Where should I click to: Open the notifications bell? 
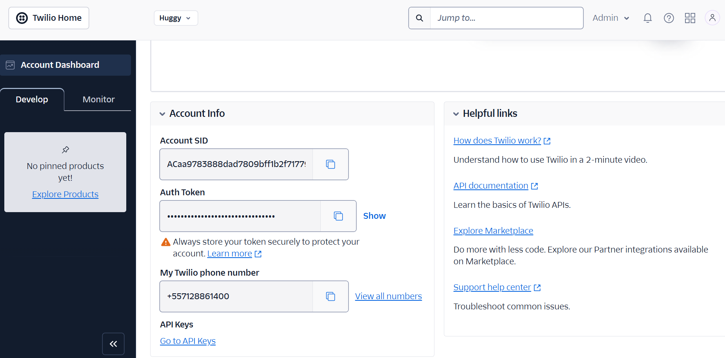pyautogui.click(x=648, y=18)
